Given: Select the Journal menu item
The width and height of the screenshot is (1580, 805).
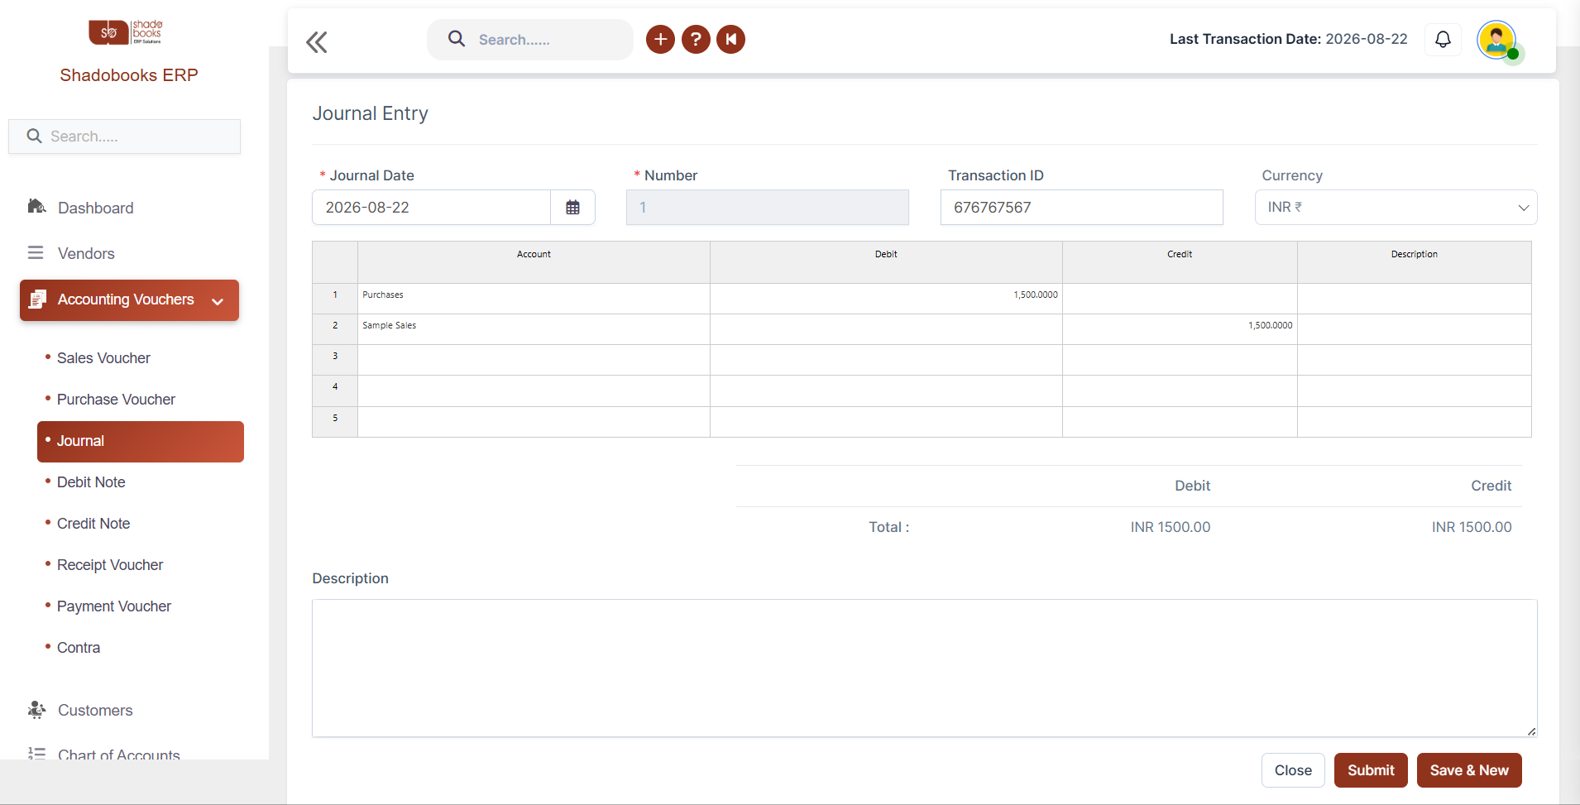Looking at the screenshot, I should tap(141, 441).
